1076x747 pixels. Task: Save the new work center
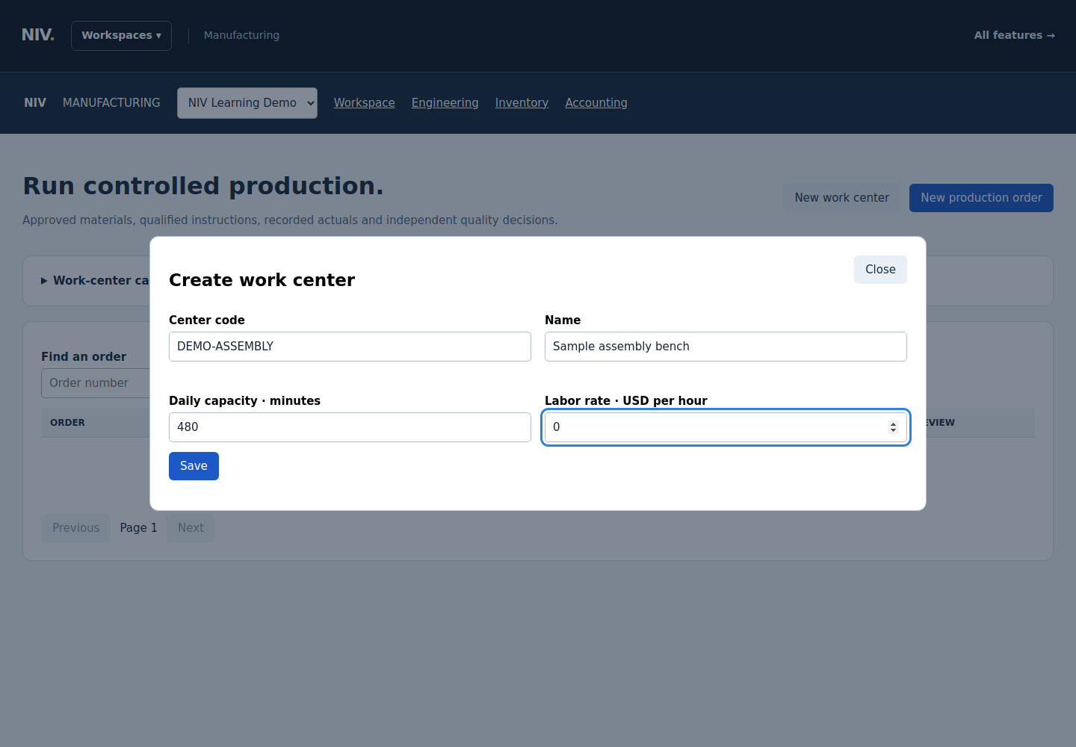point(194,466)
